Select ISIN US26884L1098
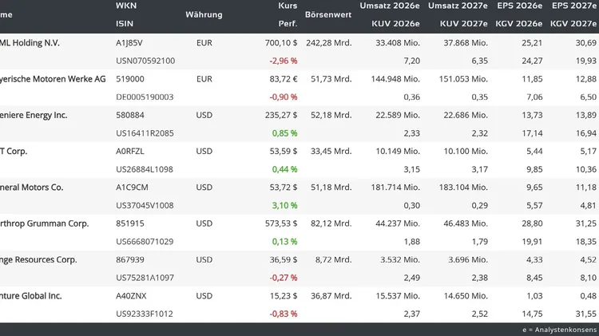599x336 pixels. [x=145, y=169]
